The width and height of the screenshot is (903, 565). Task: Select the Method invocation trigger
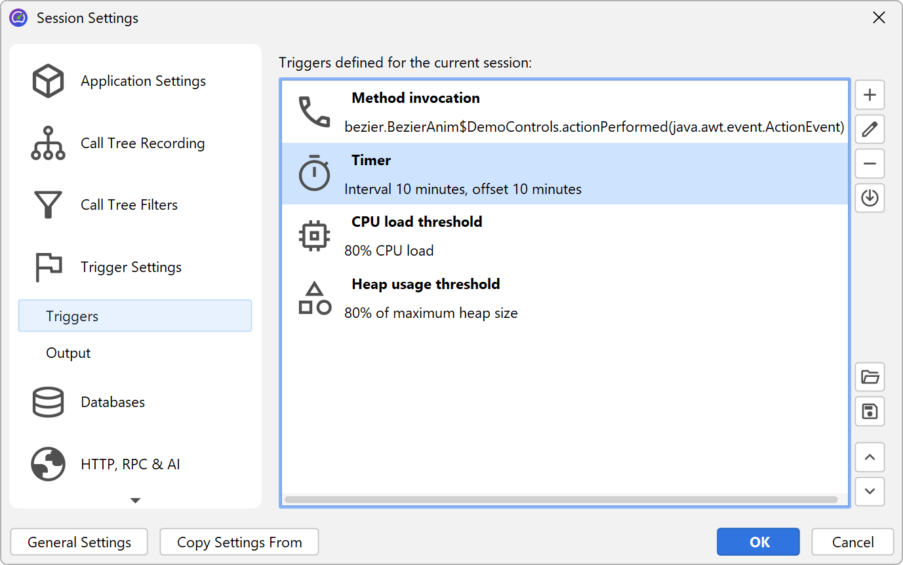(x=564, y=112)
